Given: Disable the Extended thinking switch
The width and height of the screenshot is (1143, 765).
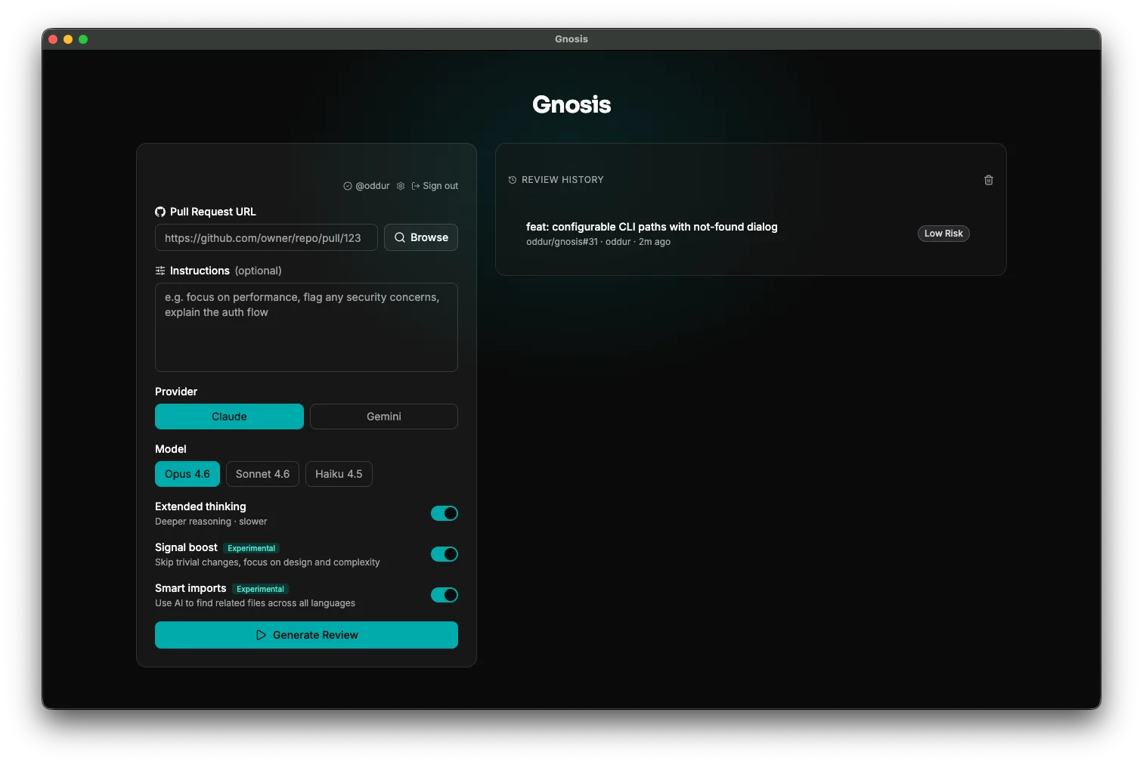Looking at the screenshot, I should pos(444,513).
